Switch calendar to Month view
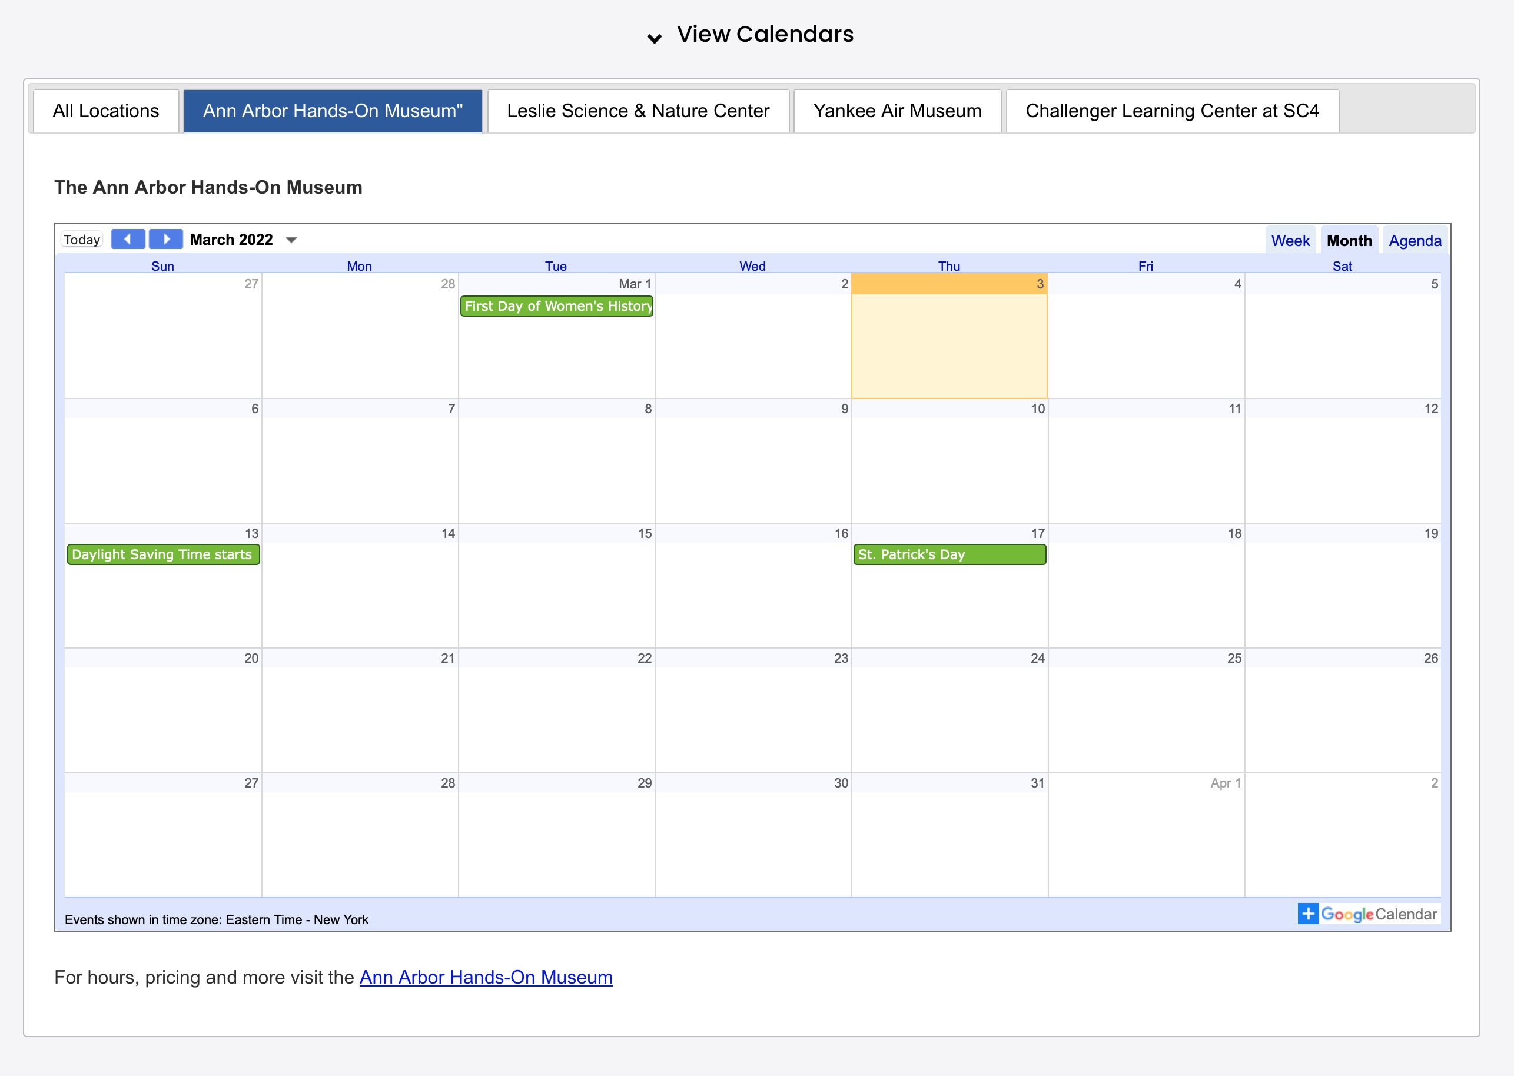Image resolution: width=1514 pixels, height=1076 pixels. coord(1349,241)
